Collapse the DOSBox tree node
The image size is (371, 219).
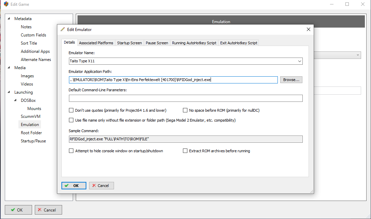15,100
